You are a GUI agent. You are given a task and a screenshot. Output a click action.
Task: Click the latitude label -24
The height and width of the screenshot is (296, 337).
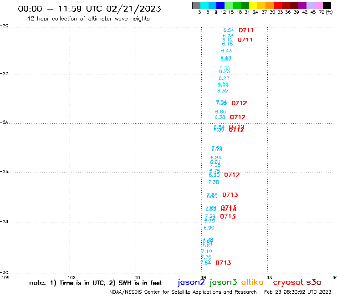click(4, 122)
